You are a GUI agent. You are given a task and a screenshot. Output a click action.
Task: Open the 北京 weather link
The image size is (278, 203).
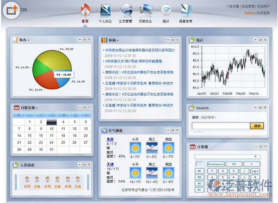click(x=110, y=139)
